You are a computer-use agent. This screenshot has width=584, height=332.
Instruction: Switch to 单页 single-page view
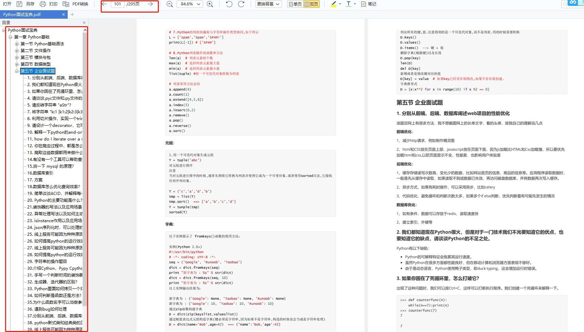tap(295, 4)
